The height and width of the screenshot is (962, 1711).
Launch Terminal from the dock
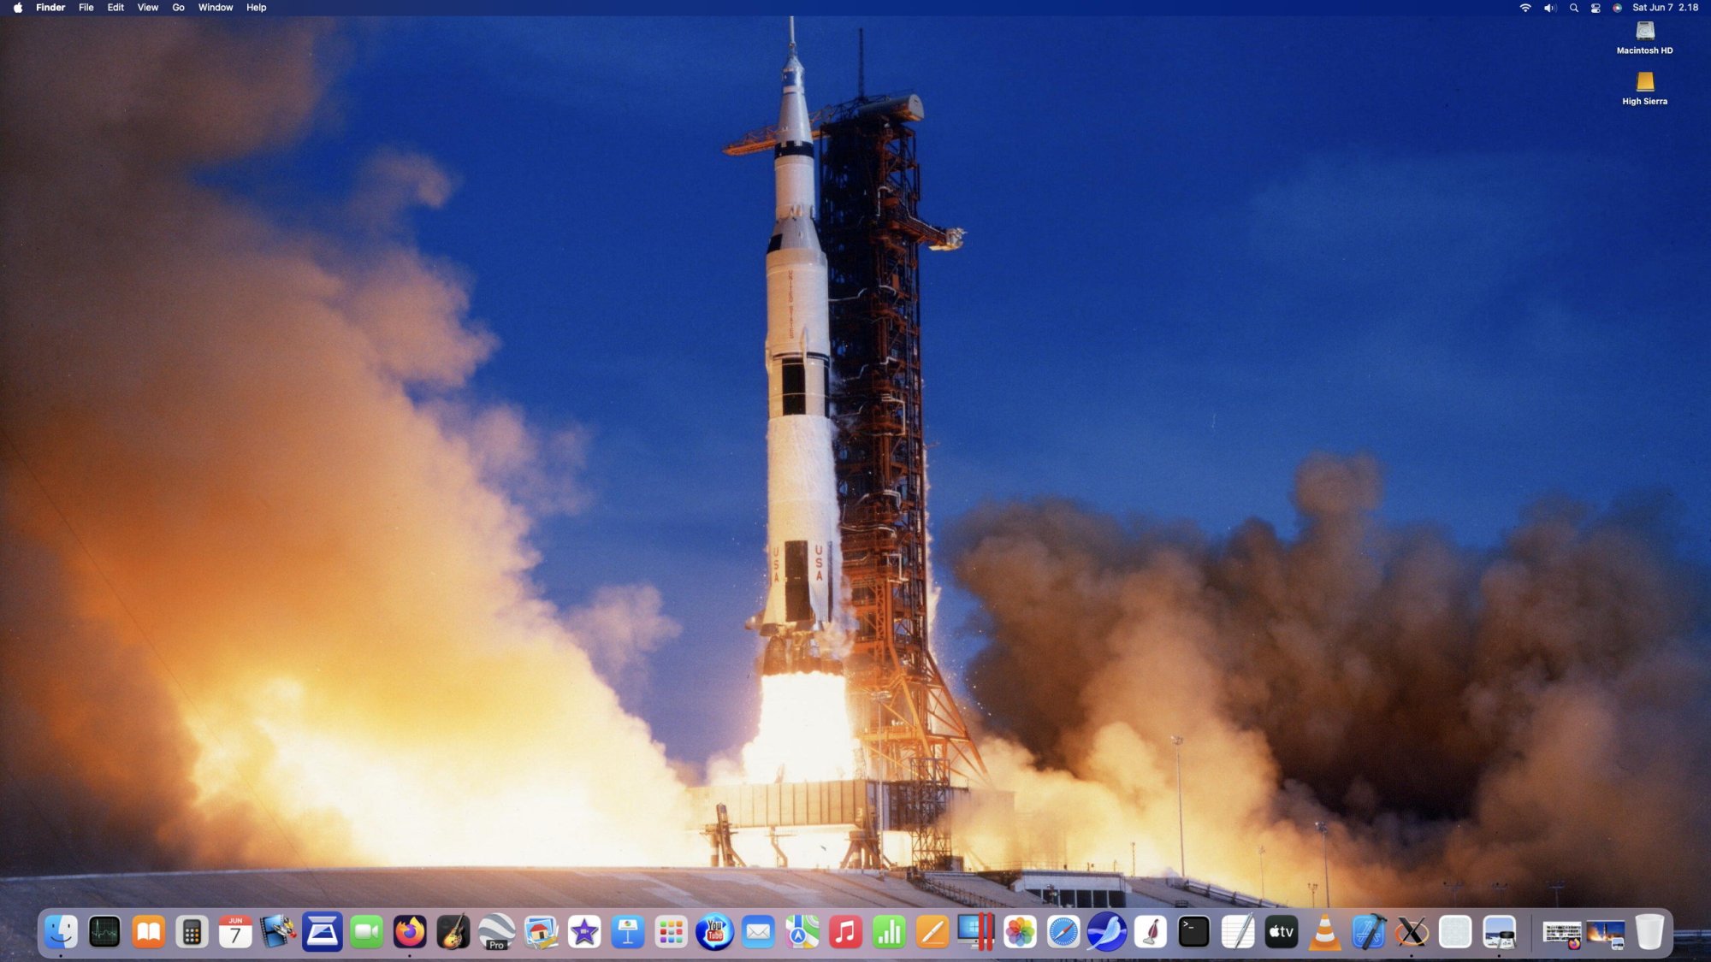tap(1193, 932)
